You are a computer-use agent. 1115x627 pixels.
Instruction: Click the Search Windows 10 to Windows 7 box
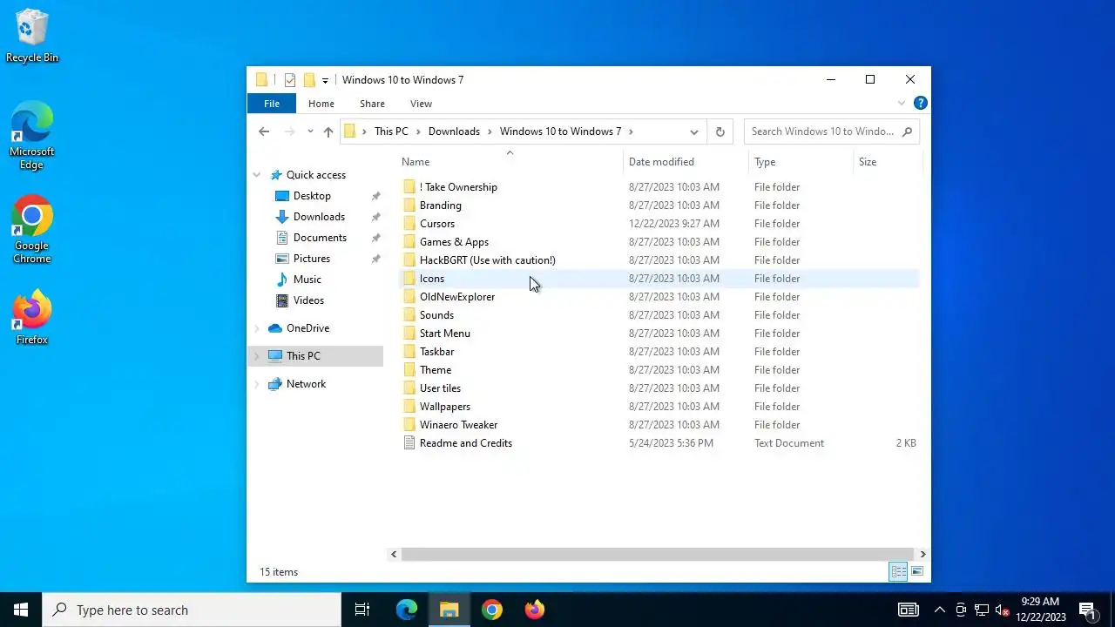coord(831,131)
